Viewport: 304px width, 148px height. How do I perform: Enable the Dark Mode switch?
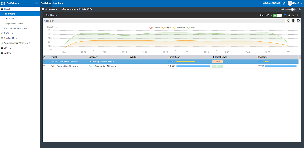click(x=293, y=10)
